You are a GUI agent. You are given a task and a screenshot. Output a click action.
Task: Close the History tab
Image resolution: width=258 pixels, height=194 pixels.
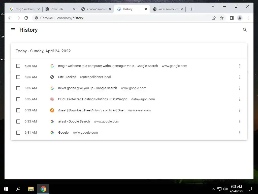(146, 9)
